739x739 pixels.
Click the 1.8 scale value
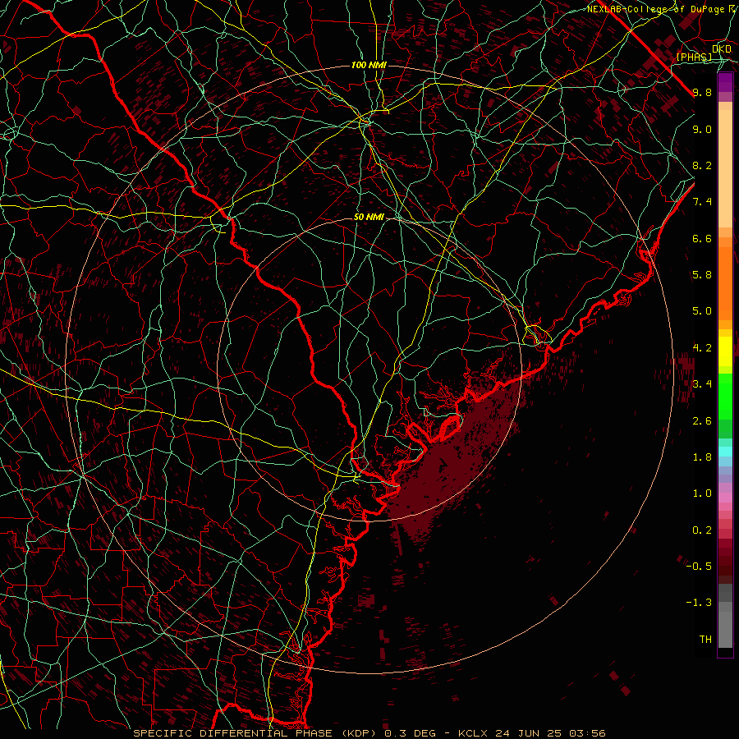[702, 457]
